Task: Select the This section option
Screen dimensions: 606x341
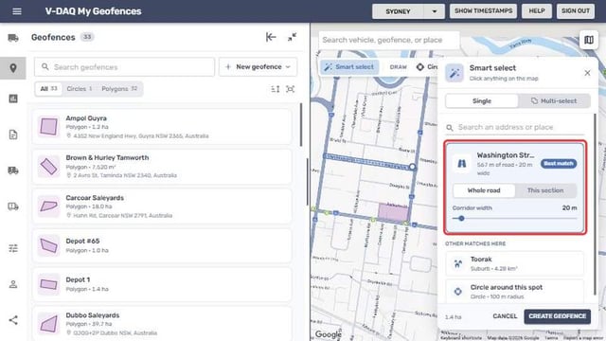Action: pyautogui.click(x=545, y=190)
